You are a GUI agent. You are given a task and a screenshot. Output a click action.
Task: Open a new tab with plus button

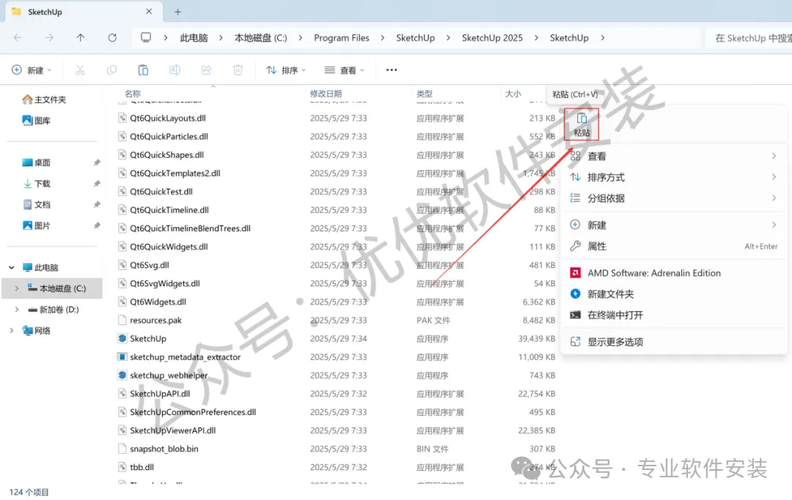pyautogui.click(x=177, y=12)
